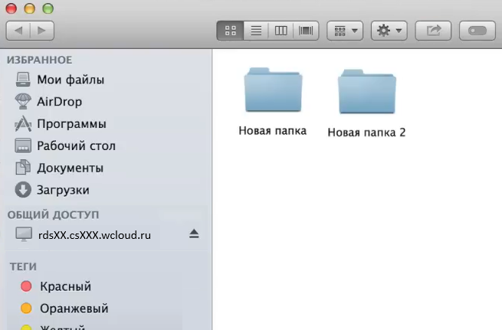Click the edit tags toolbar button
Viewport: 502px width, 330px height.
[477, 31]
